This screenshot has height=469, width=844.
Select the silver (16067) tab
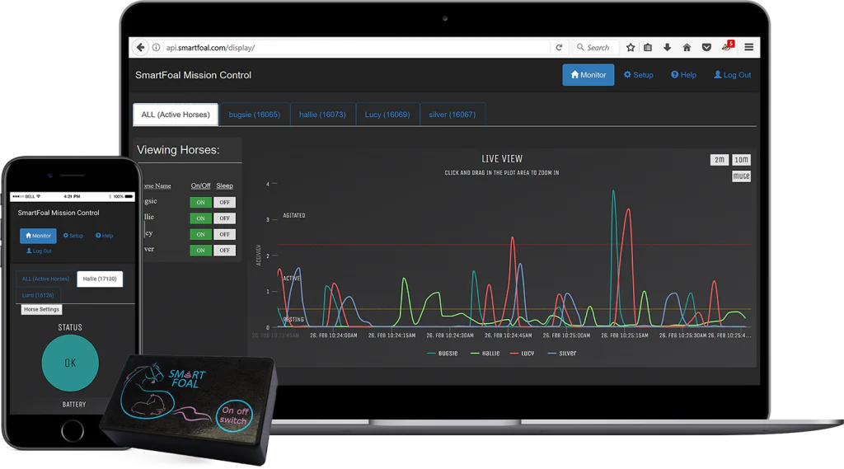(x=452, y=115)
